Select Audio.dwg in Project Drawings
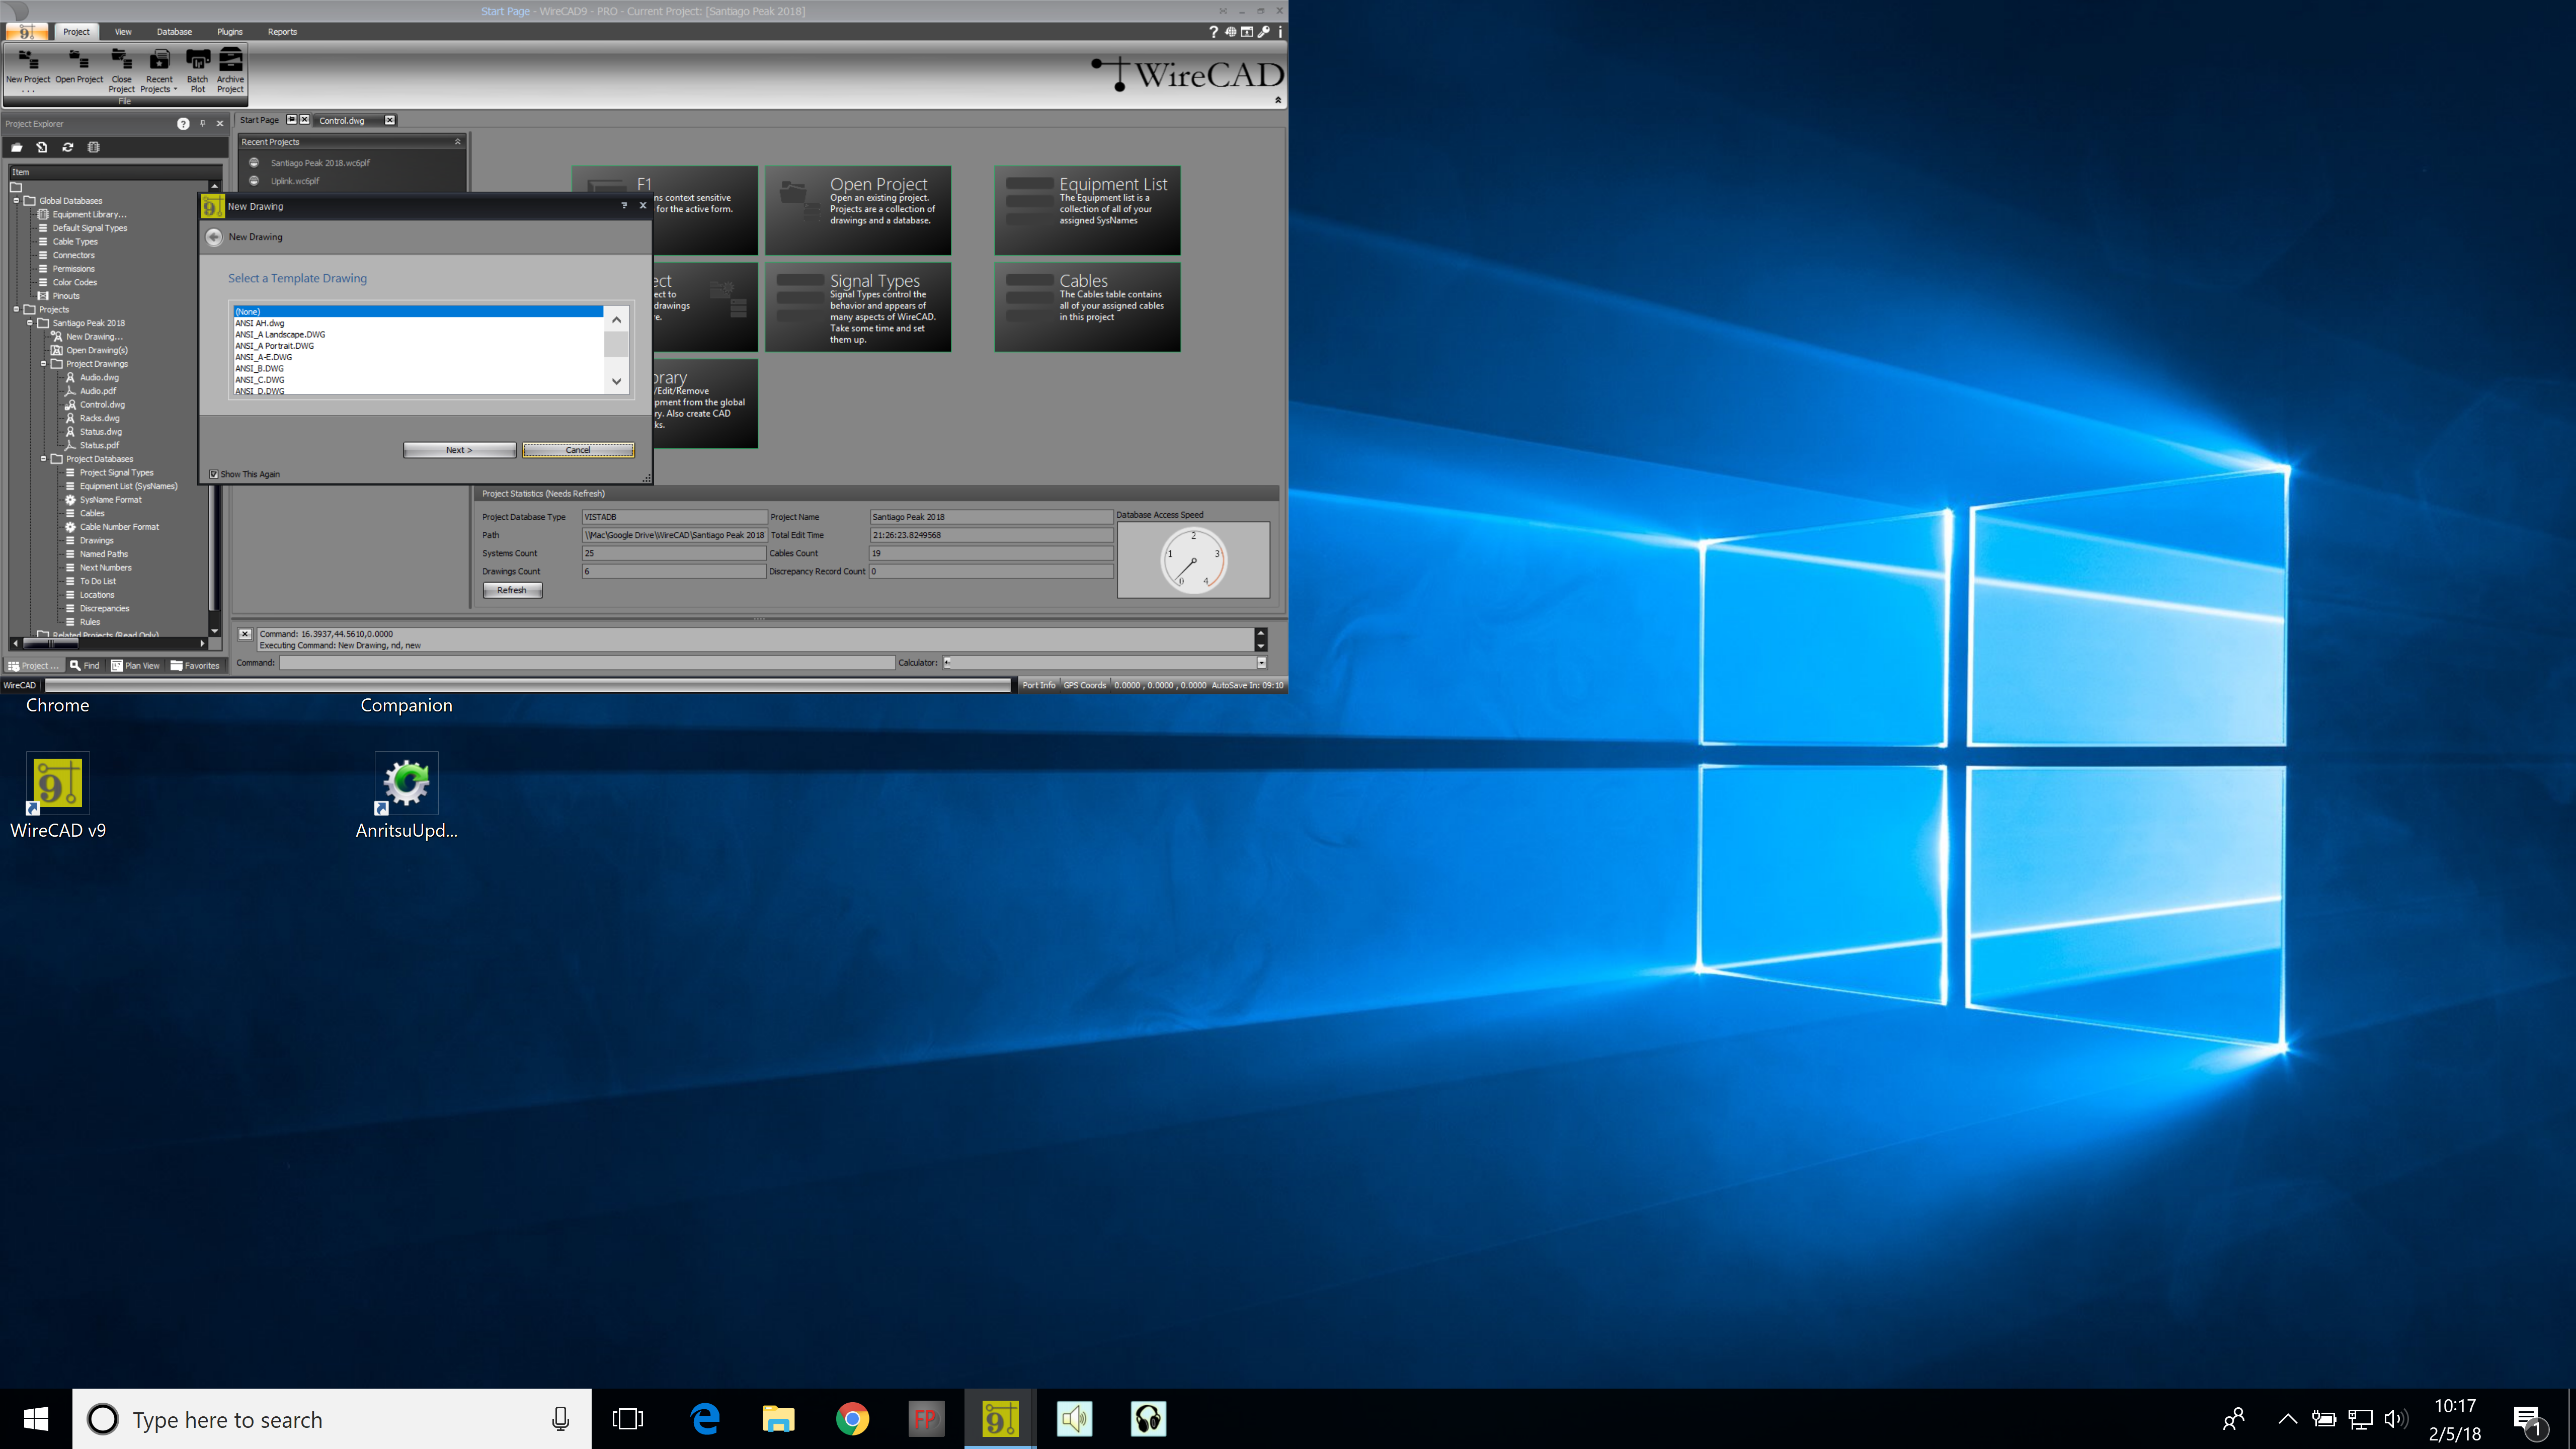Image resolution: width=2576 pixels, height=1449 pixels. tap(99, 378)
